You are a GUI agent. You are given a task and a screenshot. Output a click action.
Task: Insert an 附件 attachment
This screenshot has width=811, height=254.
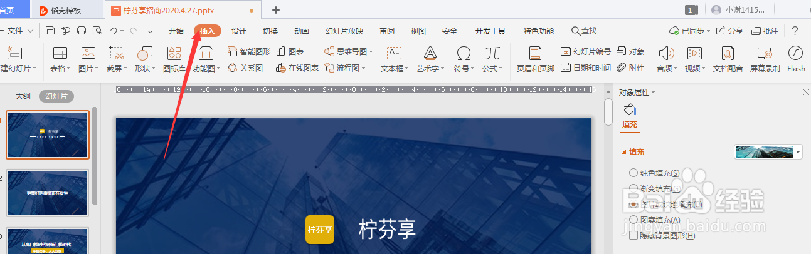tap(630, 68)
